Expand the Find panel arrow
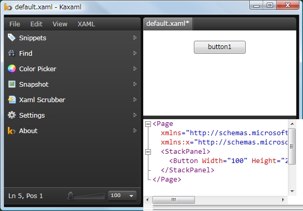 [x=135, y=53]
